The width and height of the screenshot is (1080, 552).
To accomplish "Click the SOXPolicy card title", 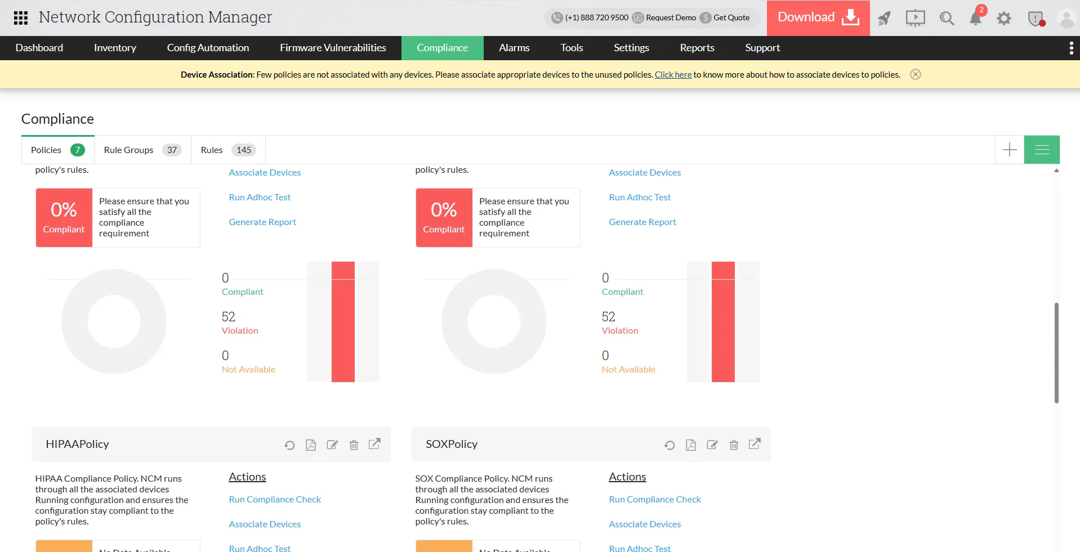I will (x=452, y=444).
